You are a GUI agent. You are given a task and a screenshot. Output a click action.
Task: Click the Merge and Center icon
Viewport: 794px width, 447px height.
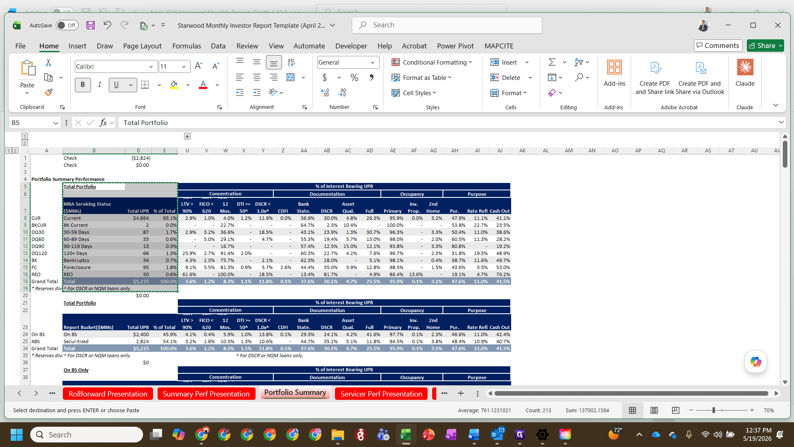(x=291, y=77)
